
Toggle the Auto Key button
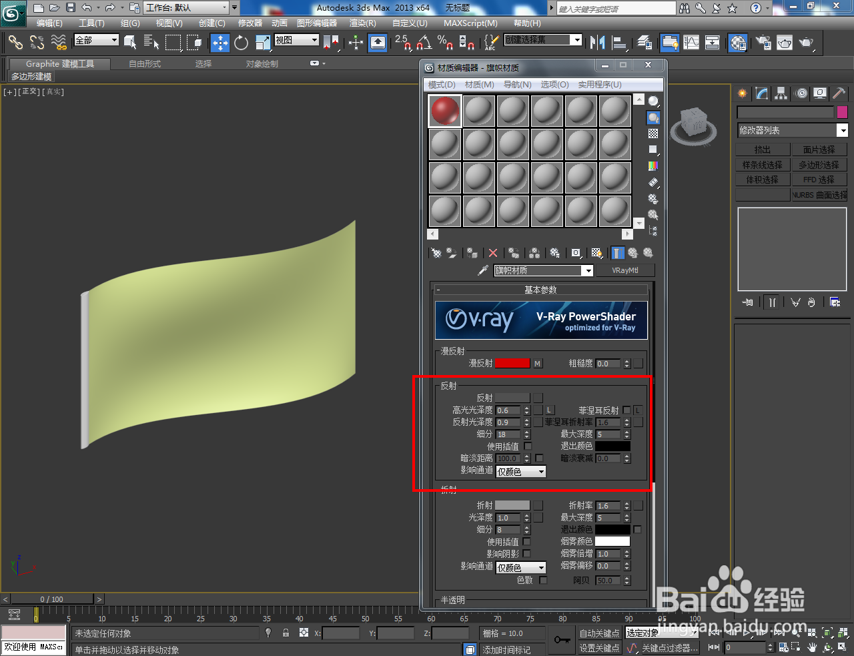click(x=599, y=633)
